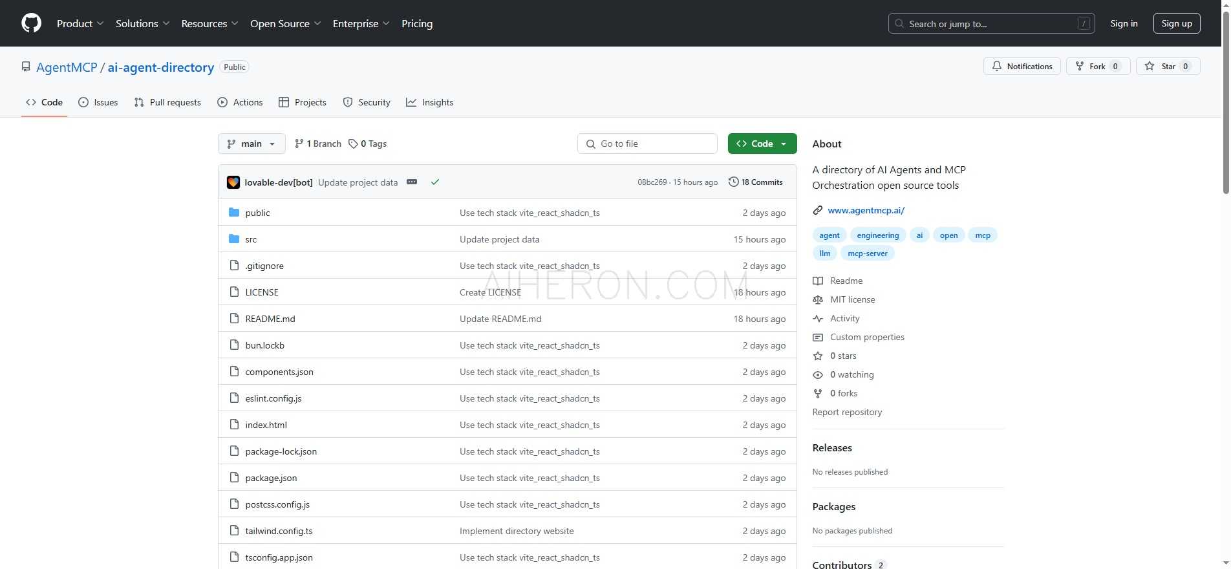Open the 'Create LICENSE' commit message
Screen dimensions: 1231x569
(x=490, y=292)
